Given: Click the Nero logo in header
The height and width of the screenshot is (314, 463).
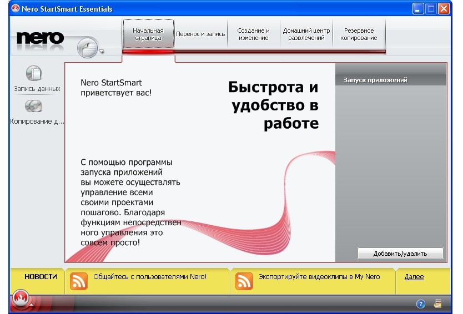Looking at the screenshot, I should coord(40,38).
